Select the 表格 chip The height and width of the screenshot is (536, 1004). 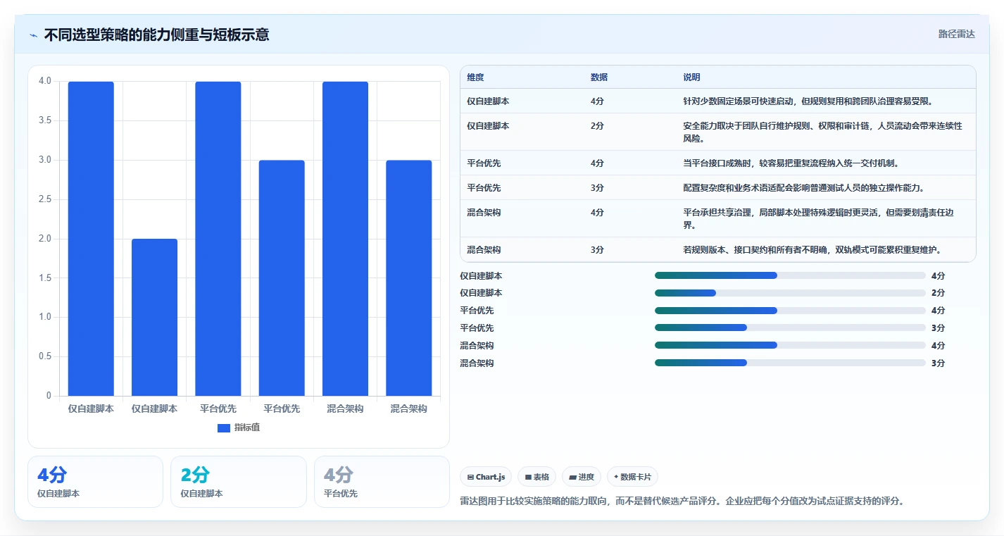(x=536, y=477)
